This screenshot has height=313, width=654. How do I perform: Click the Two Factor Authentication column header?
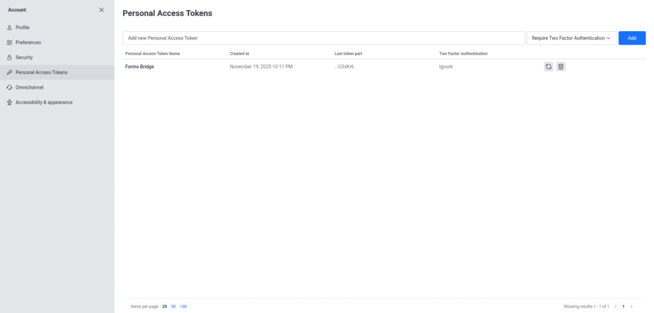pyautogui.click(x=464, y=54)
